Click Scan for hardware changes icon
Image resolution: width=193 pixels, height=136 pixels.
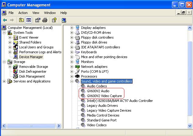pyautogui.click(x=64, y=20)
